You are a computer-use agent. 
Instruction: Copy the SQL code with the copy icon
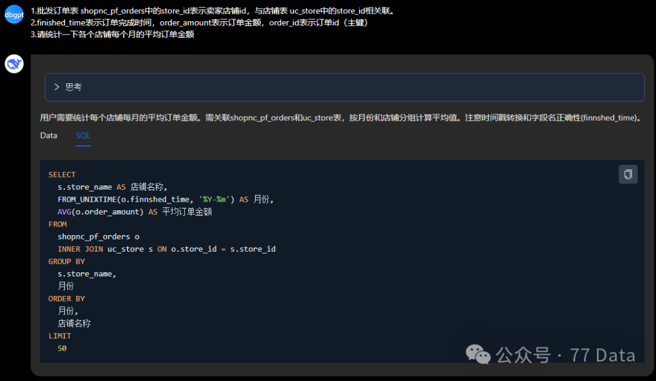pyautogui.click(x=628, y=174)
